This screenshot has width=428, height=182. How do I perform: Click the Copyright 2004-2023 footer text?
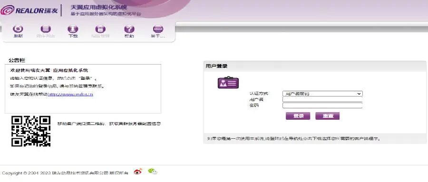point(65,173)
